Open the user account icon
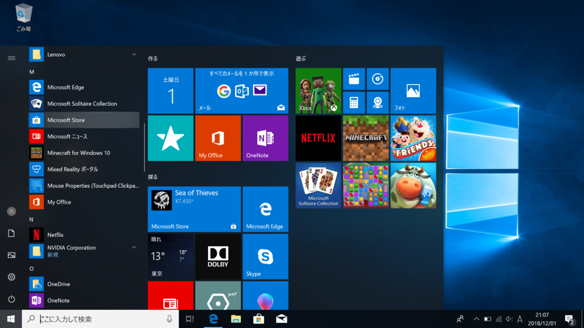 pos(11,211)
